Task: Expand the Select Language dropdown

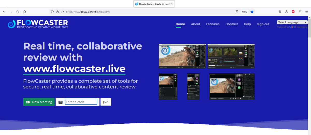Action: coord(292,22)
